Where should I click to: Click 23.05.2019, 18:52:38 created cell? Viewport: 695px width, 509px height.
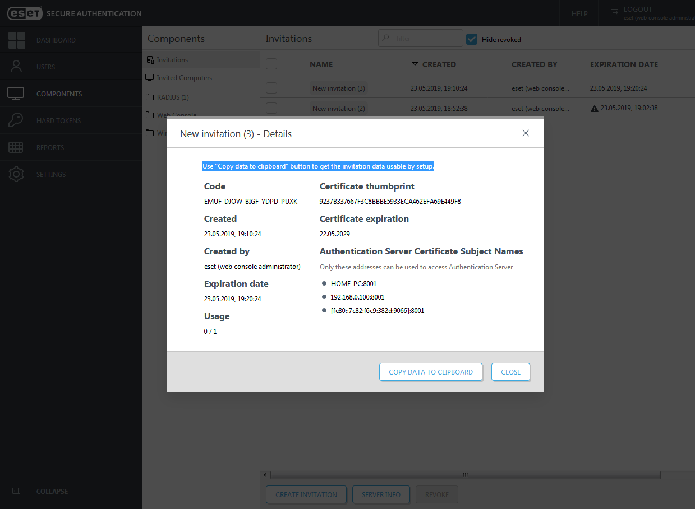pyautogui.click(x=439, y=109)
